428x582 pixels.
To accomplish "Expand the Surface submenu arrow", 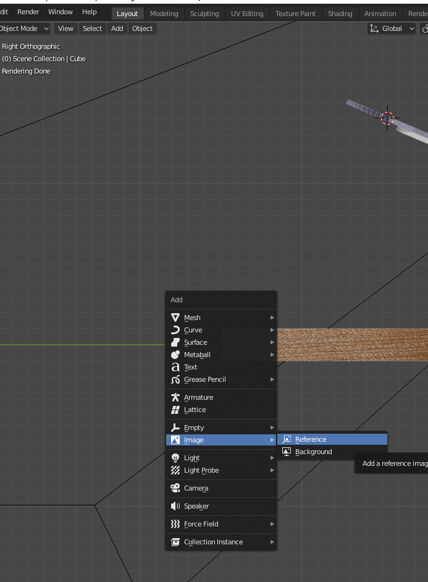I will point(272,342).
